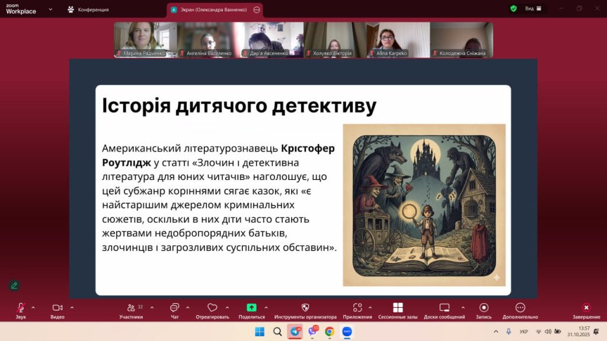Click the green annotation pencil icon

tap(14, 285)
